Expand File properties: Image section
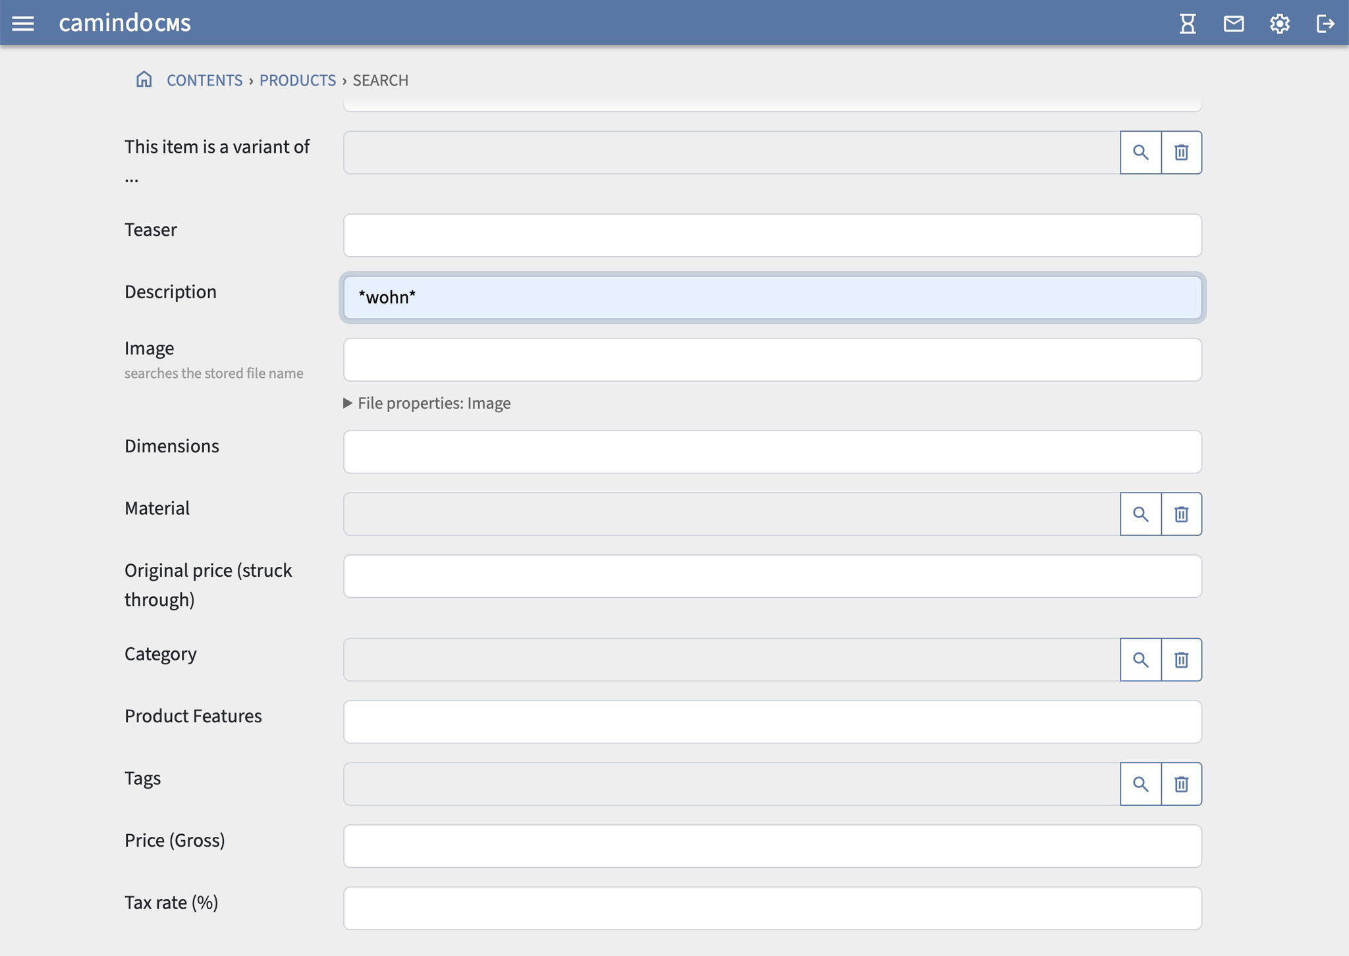The width and height of the screenshot is (1349, 956). coord(427,403)
